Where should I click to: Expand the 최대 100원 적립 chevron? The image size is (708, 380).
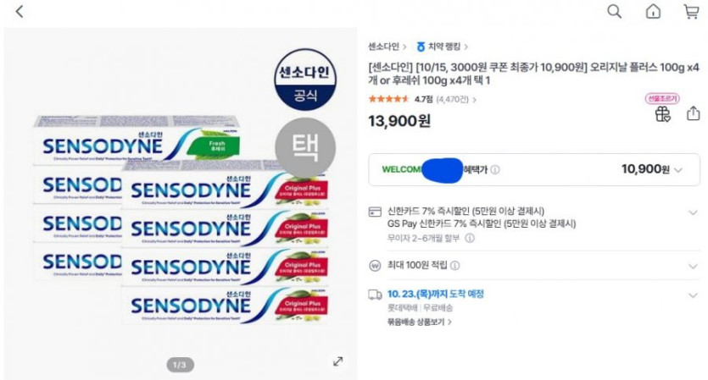tap(693, 265)
